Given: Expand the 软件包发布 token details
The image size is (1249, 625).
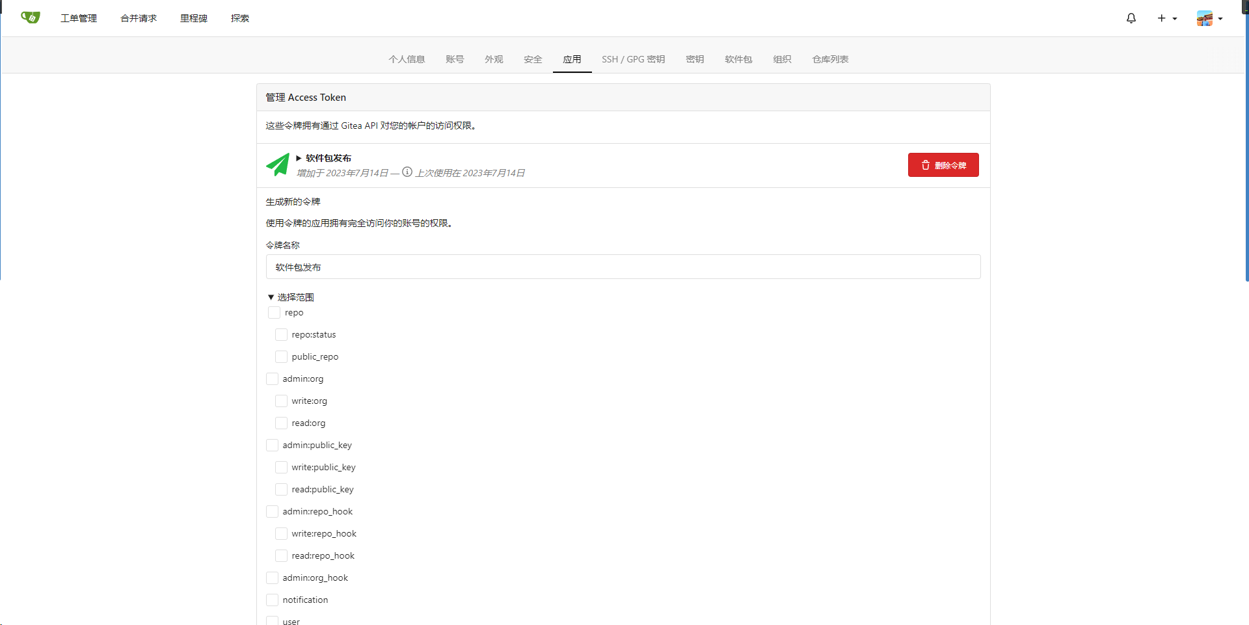Looking at the screenshot, I should [324, 158].
